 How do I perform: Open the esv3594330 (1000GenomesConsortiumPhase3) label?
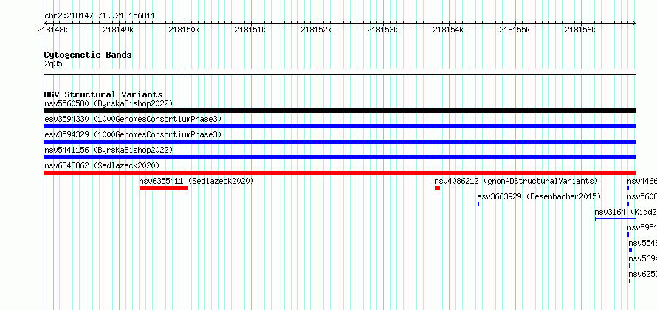[133, 119]
